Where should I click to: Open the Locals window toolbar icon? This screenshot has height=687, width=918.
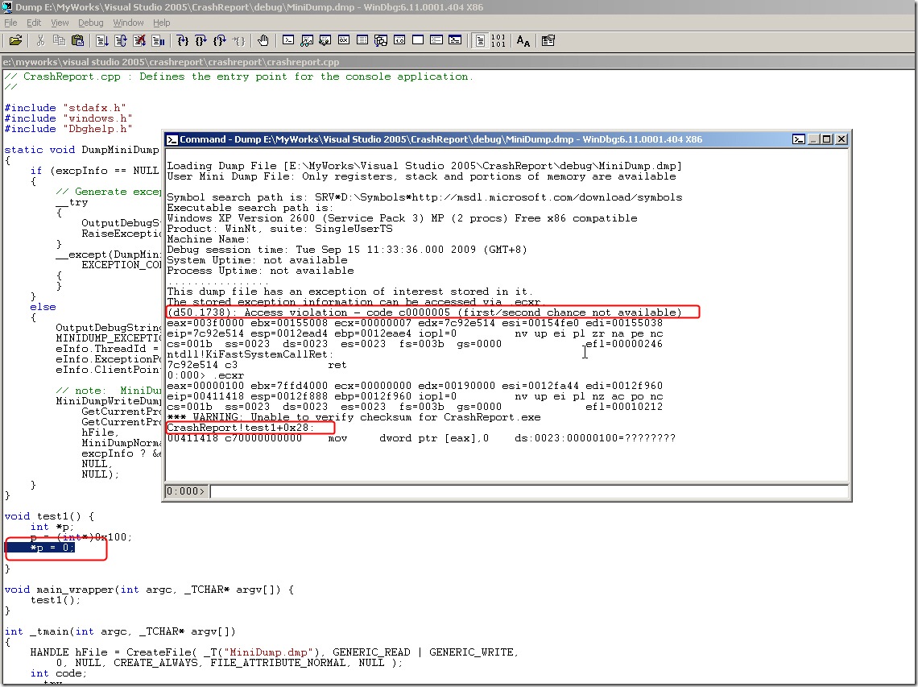[x=325, y=40]
